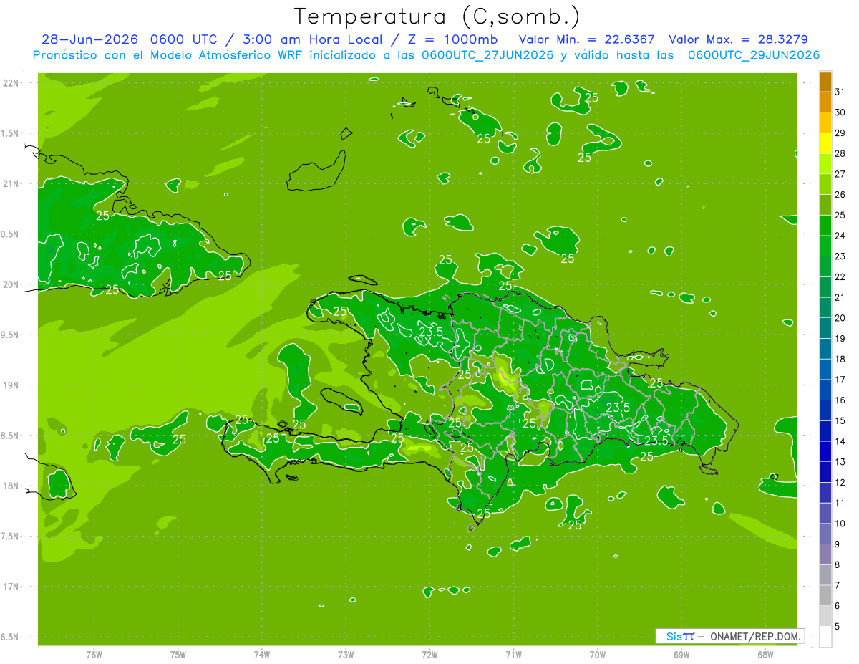Click the '5' legend value

tap(838, 627)
